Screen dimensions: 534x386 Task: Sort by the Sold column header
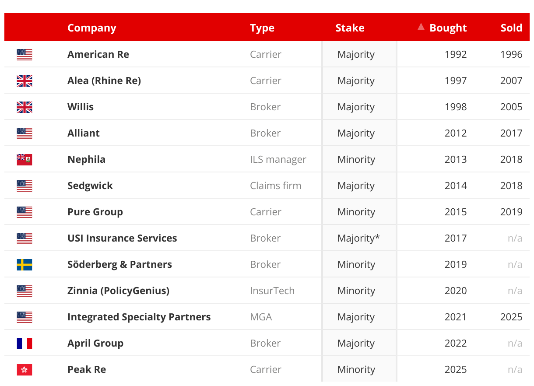point(511,28)
